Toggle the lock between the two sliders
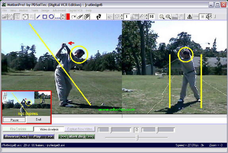 pos(136,130)
